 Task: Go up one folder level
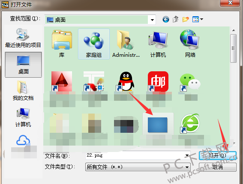click(176, 20)
